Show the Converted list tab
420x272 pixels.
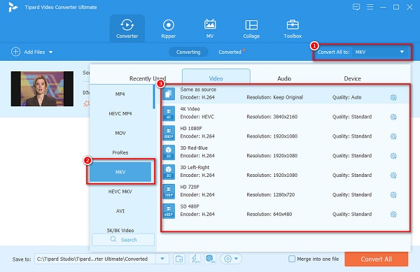tap(230, 52)
